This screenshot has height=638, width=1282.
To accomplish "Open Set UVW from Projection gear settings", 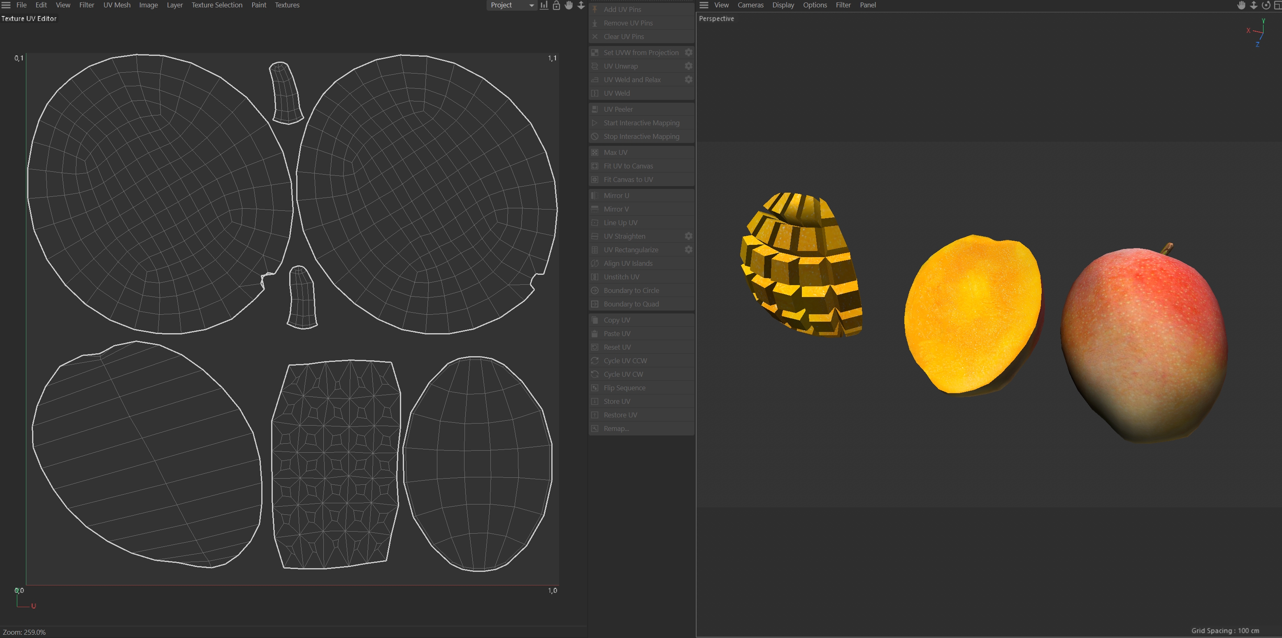I will [x=688, y=53].
